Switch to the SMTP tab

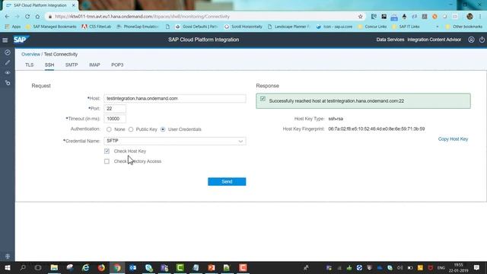click(x=72, y=65)
